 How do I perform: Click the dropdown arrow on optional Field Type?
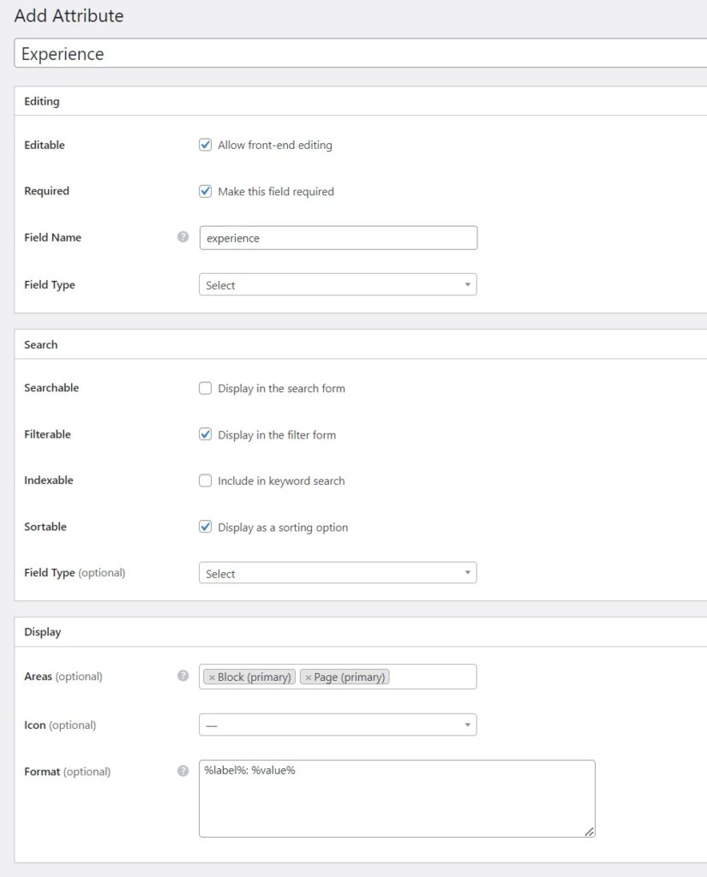click(x=467, y=572)
